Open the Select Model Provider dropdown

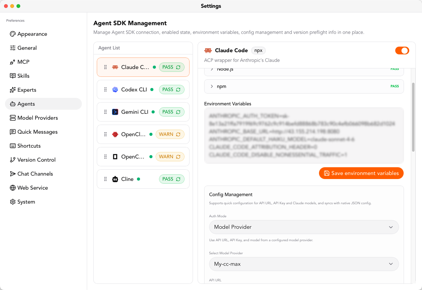[304, 264]
